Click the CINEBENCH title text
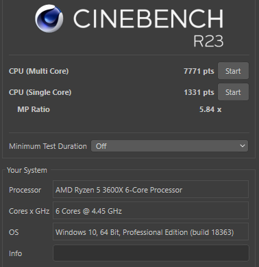This screenshot has width=259, height=267. [148, 18]
